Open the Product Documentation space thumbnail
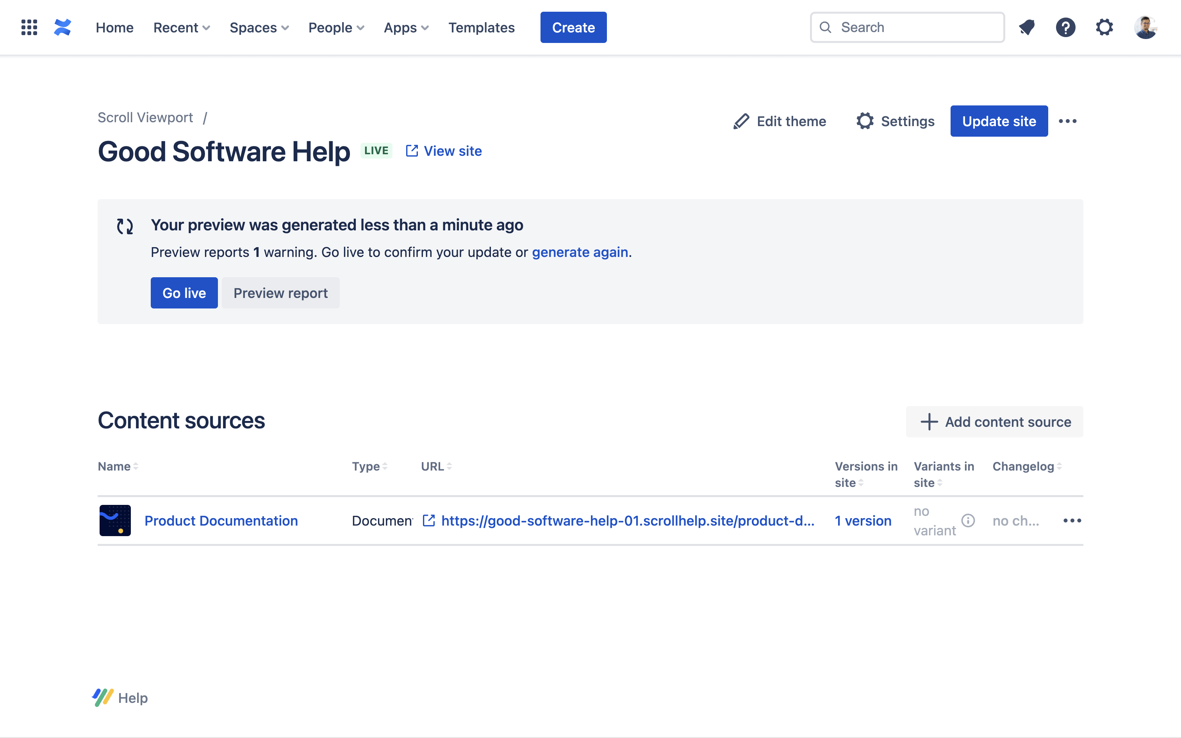 click(x=115, y=521)
